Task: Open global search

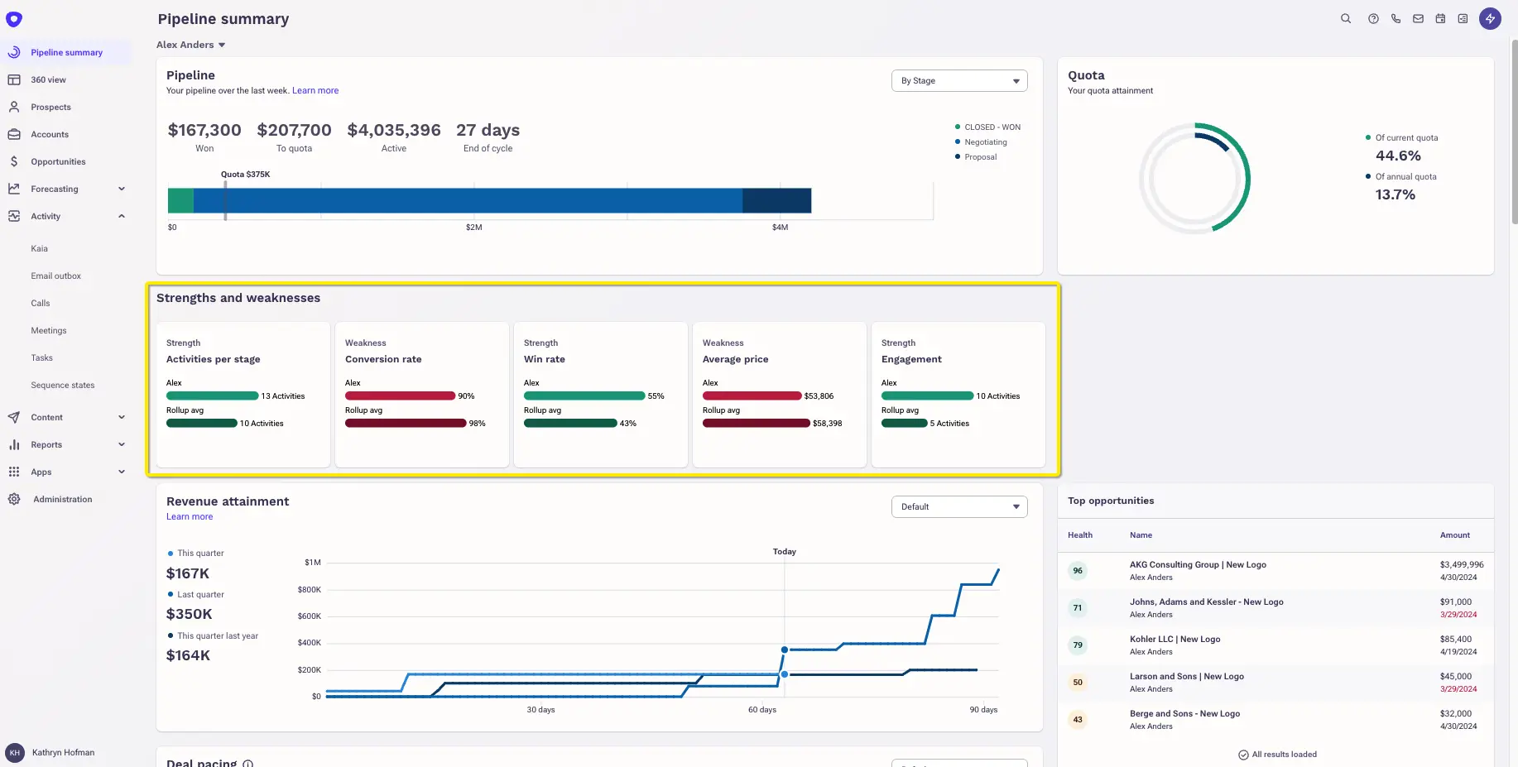Action: tap(1345, 18)
